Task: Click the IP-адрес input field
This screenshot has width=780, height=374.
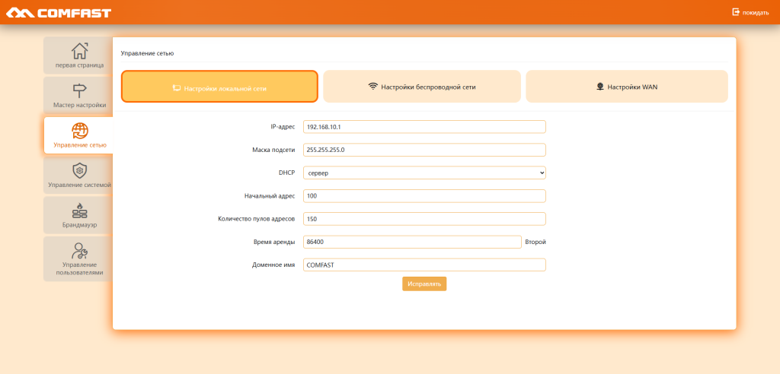Action: [424, 126]
